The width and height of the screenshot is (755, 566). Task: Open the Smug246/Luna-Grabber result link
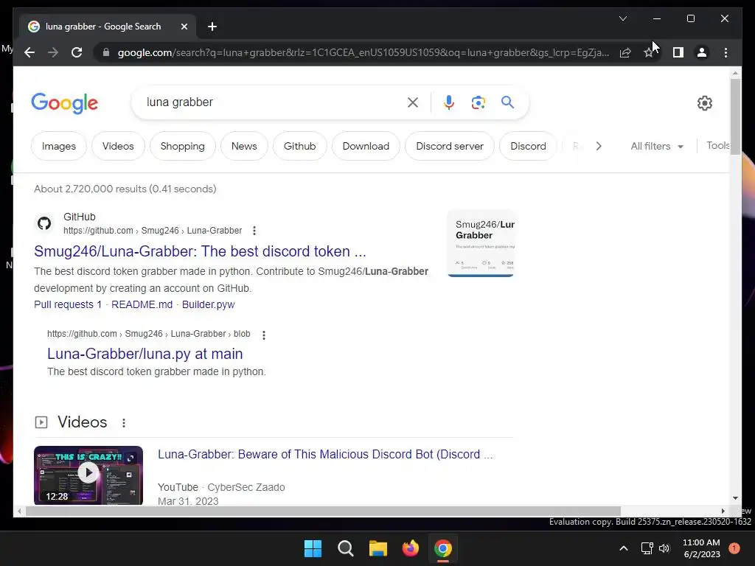[200, 251]
